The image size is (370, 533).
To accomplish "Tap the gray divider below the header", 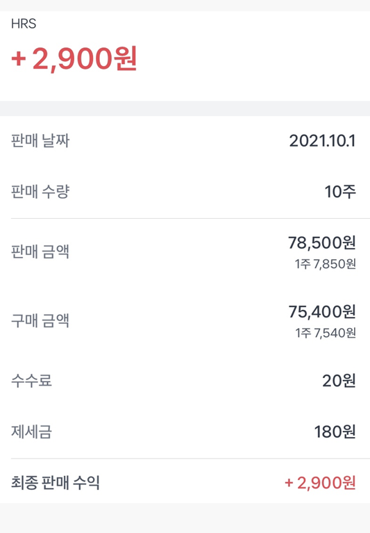I will [185, 108].
